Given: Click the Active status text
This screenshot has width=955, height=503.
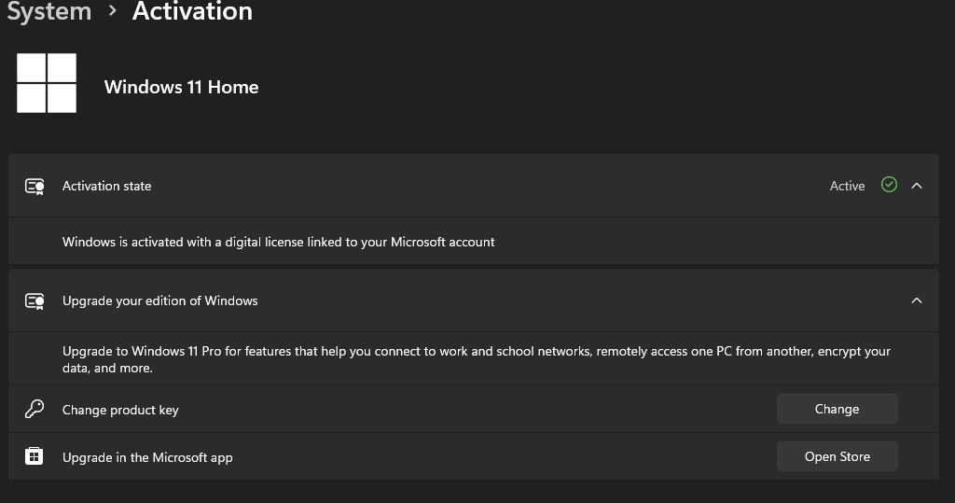Looking at the screenshot, I should tap(847, 186).
